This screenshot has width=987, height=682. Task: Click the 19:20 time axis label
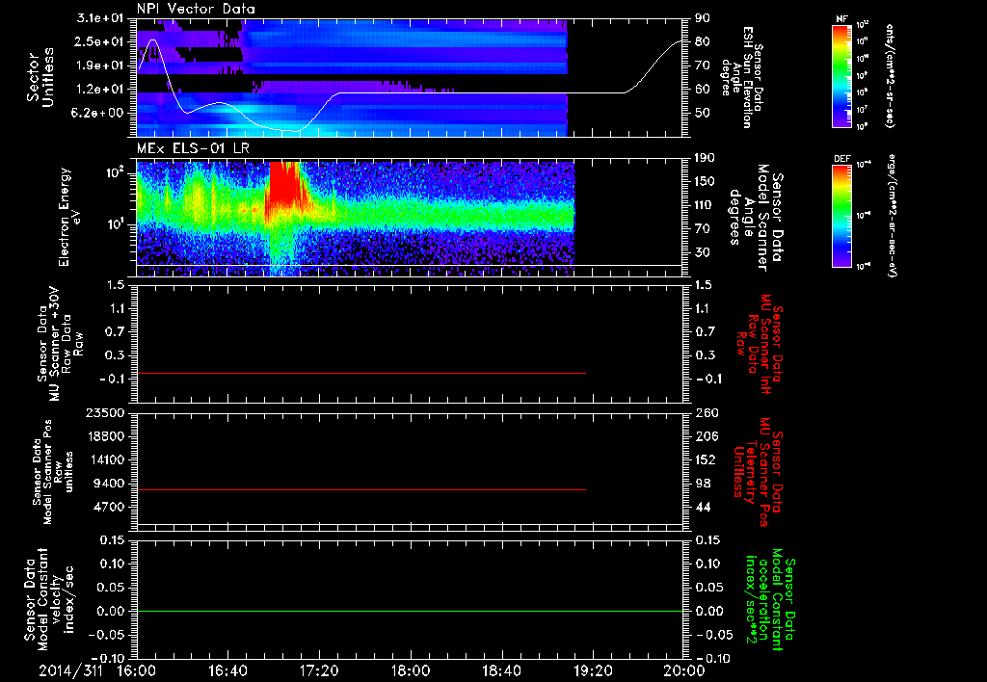594,671
